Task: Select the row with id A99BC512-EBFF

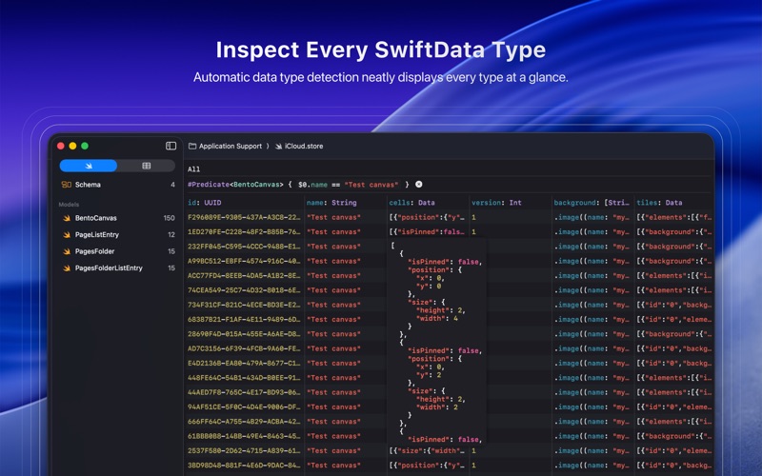Action: click(x=448, y=261)
